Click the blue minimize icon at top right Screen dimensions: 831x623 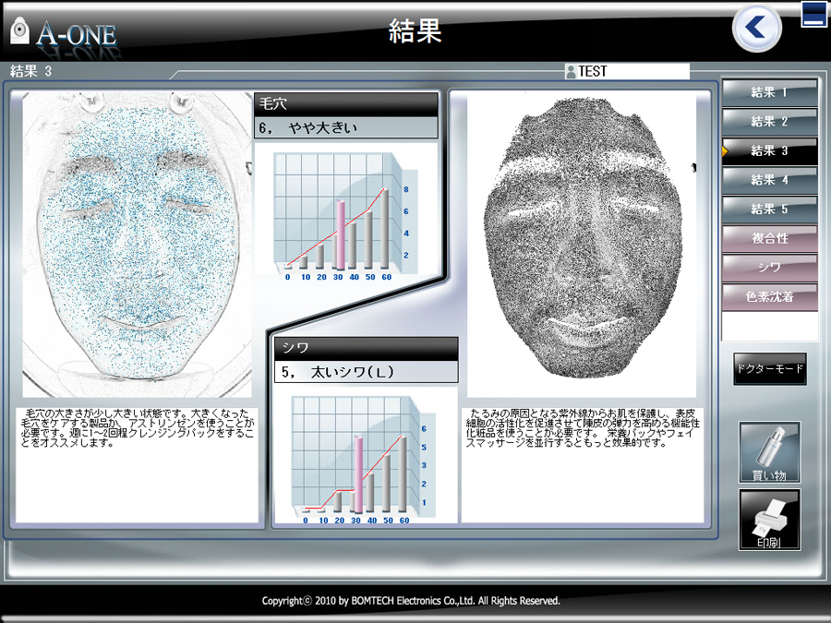click(x=813, y=15)
